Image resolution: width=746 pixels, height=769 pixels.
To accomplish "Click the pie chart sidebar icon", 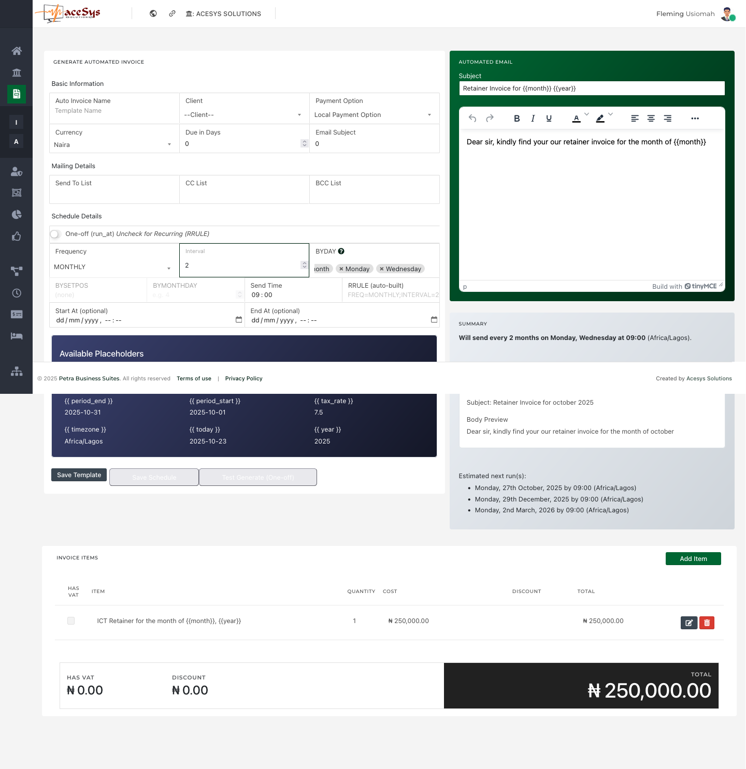I will pyautogui.click(x=17, y=214).
